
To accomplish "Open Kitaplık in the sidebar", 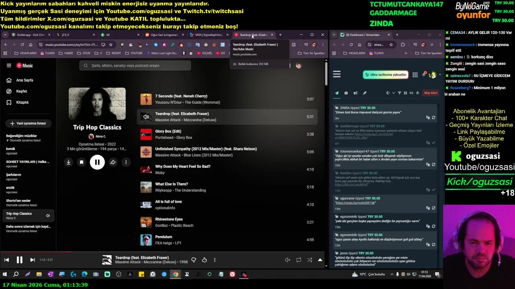I will (x=28, y=102).
